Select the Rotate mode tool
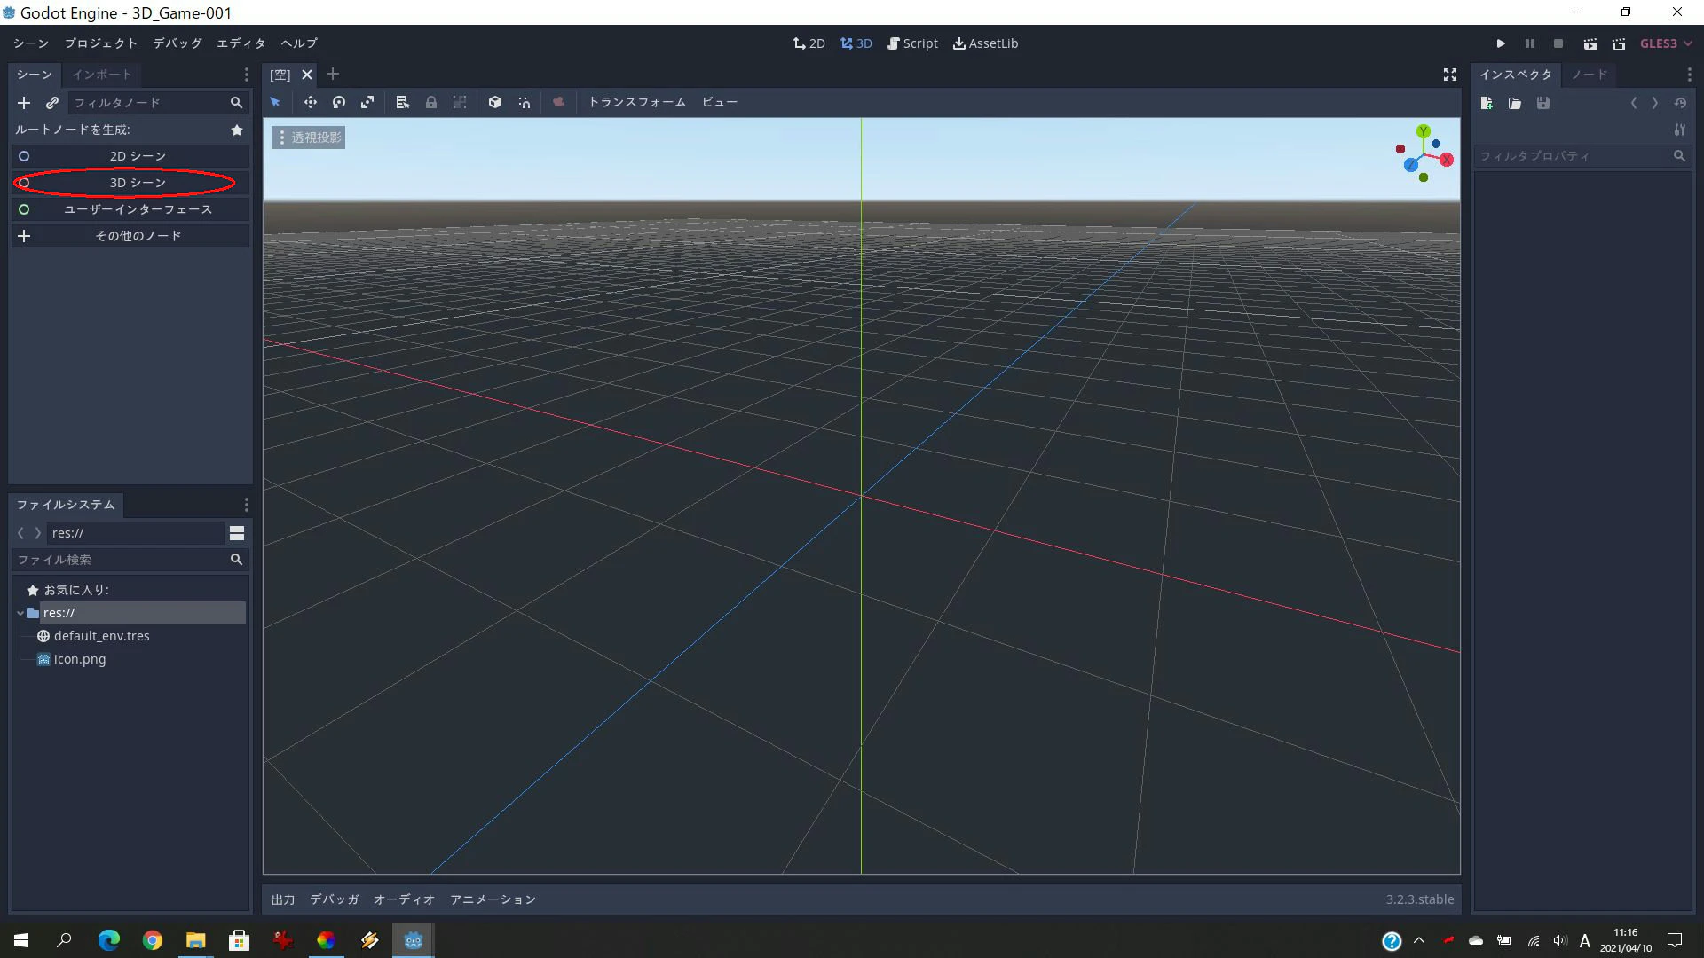This screenshot has height=958, width=1704. click(338, 103)
